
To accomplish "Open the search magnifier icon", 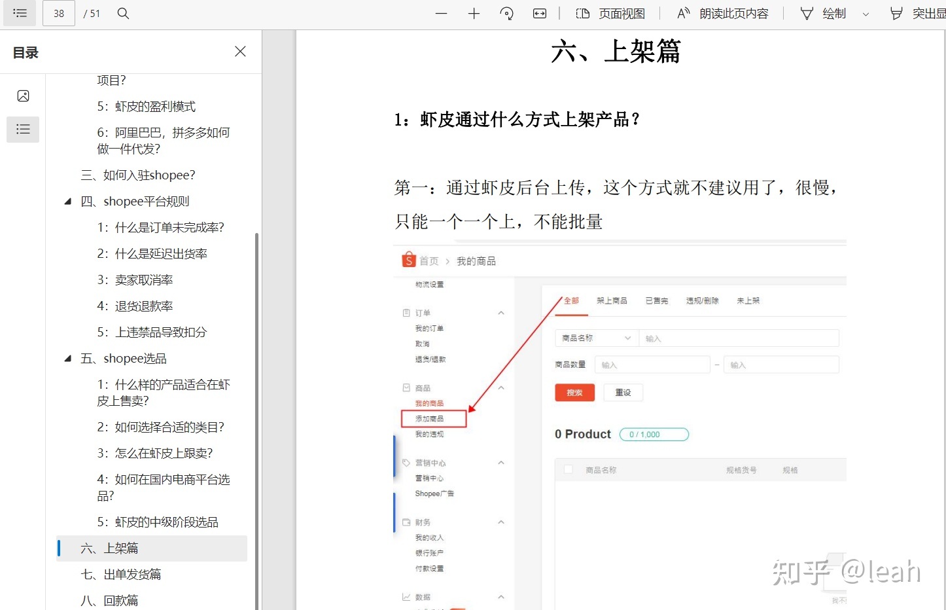I will (x=123, y=13).
